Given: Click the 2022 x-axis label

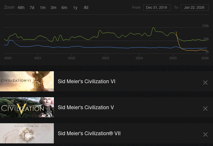Looking at the screenshot, I should 72,58.
